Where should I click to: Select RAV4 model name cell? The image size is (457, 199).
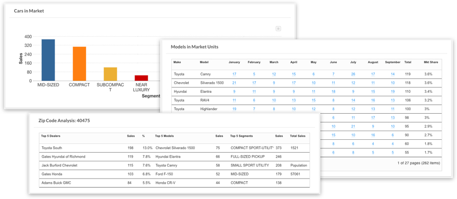click(x=205, y=101)
